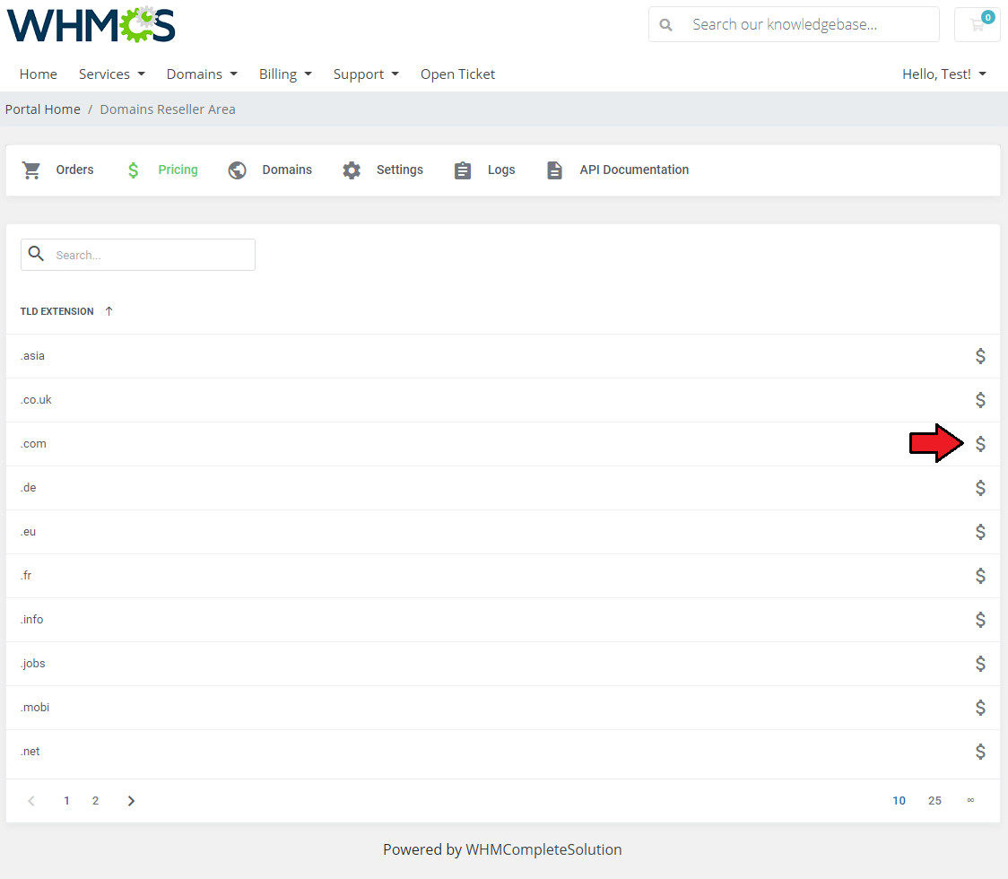Select the .jobs row text
This screenshot has width=1008, height=879.
tap(33, 664)
